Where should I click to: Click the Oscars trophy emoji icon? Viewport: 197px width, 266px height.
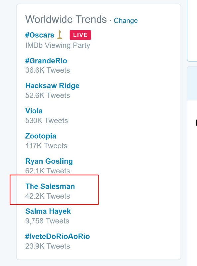[59, 35]
